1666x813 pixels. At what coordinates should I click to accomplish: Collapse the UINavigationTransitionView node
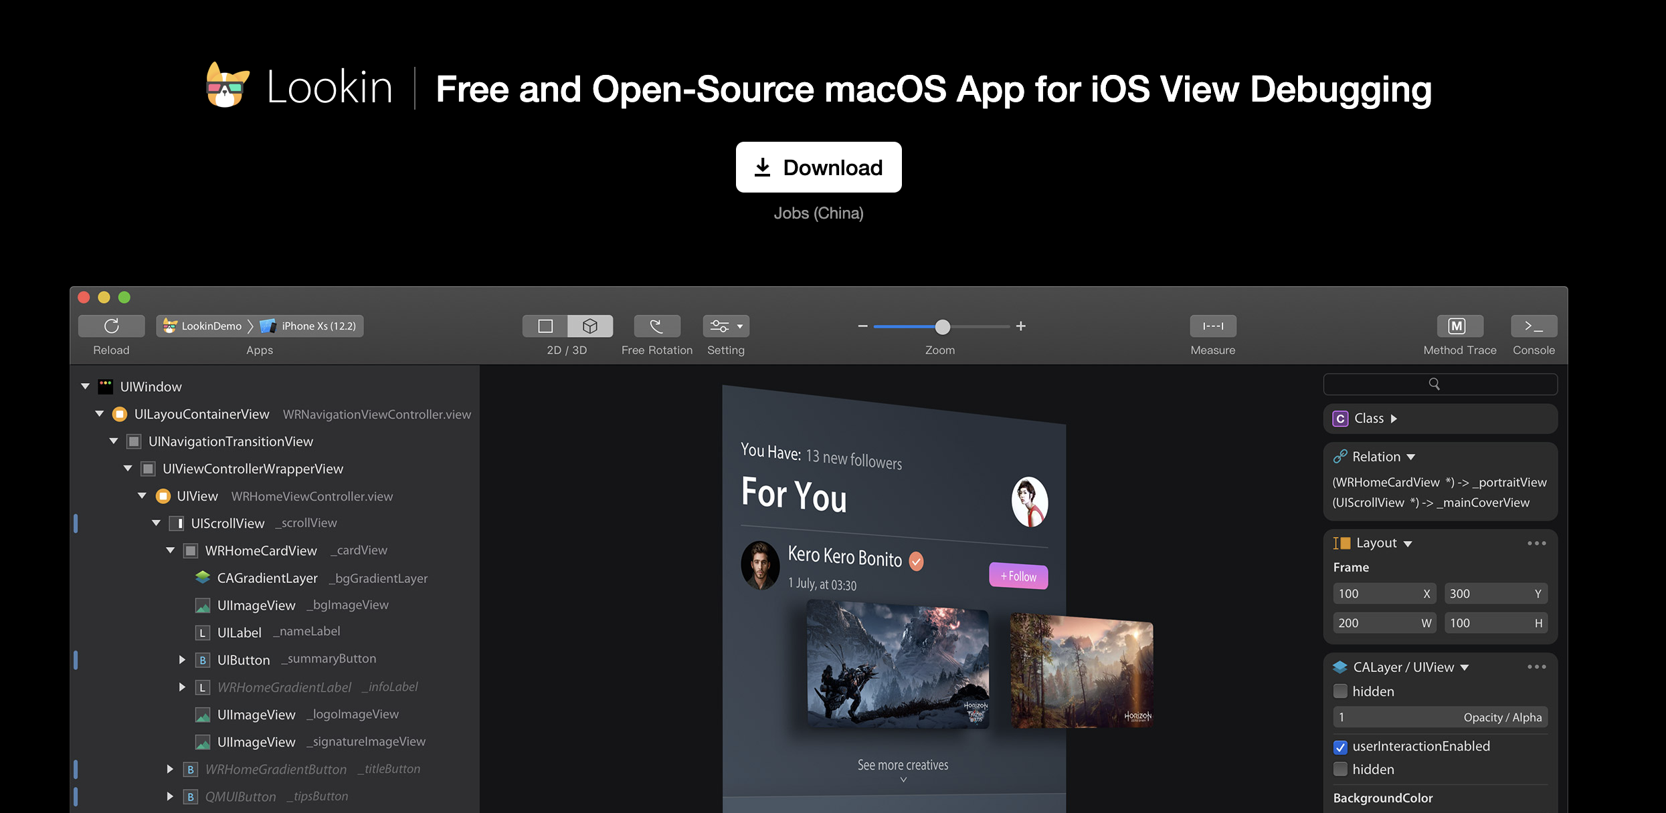click(x=114, y=441)
